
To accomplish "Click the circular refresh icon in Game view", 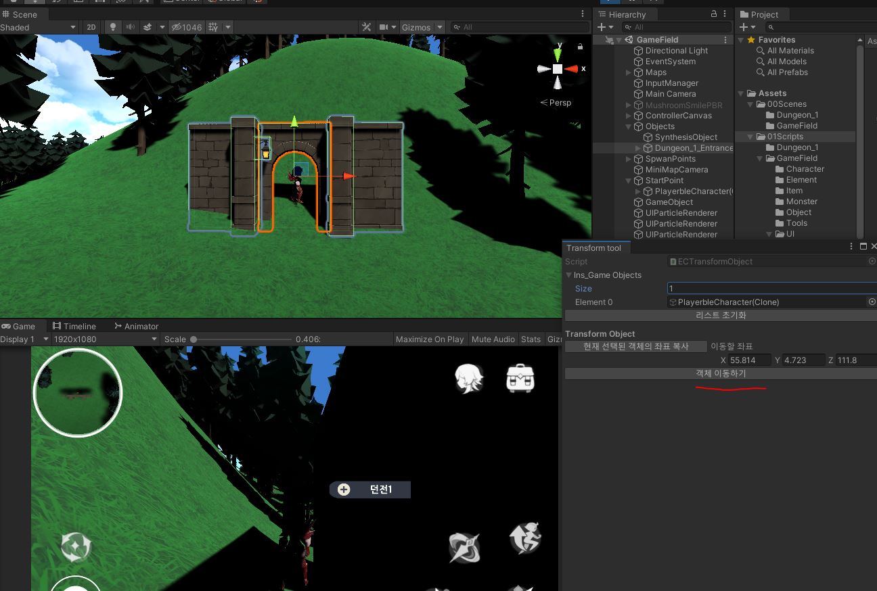I will click(x=75, y=548).
